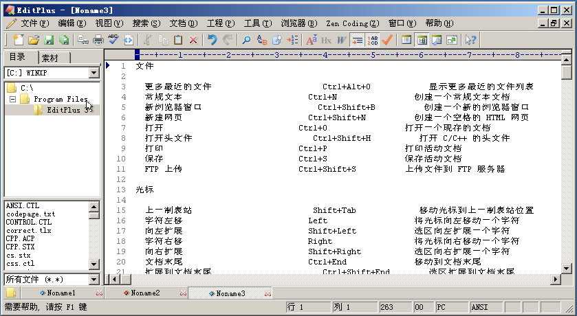
Task: Switch to the 目录 sidebar tab
Action: click(18, 57)
